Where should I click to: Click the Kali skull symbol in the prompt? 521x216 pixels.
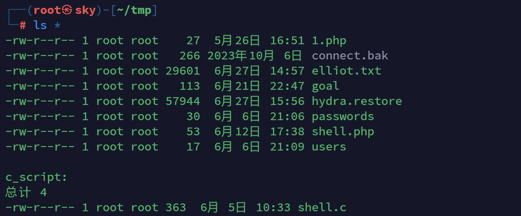click(x=67, y=10)
